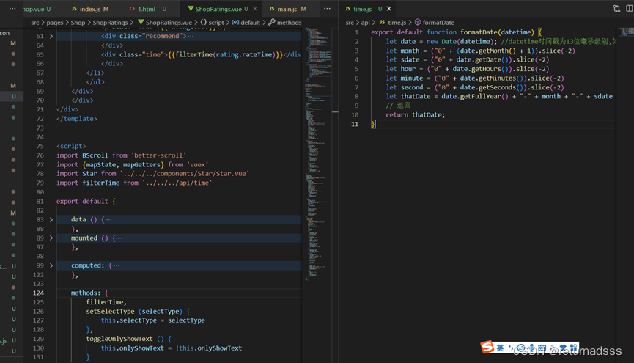Open more actions menu for left editor group
634x363 pixels.
point(327,9)
